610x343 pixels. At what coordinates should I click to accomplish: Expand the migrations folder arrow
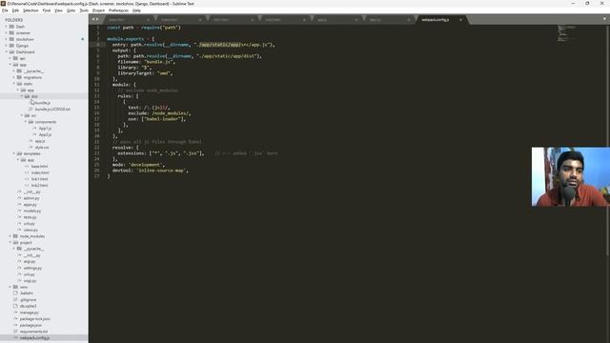click(x=14, y=77)
